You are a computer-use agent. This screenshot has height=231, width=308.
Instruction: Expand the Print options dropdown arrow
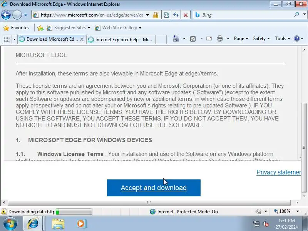pyautogui.click(x=228, y=38)
